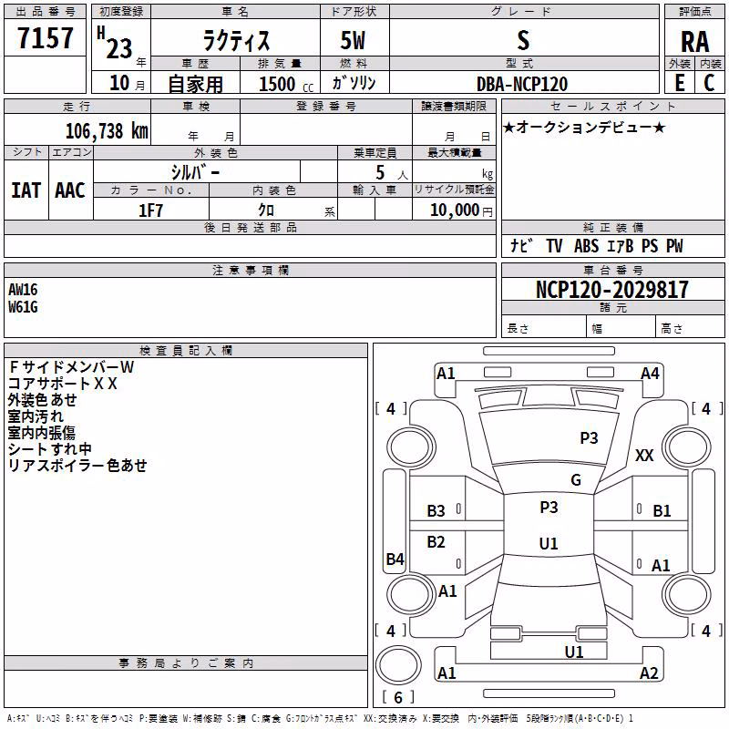This screenshot has width=729, height=729.
Task: Select the mileage 106,738 km
Action: [x=107, y=131]
